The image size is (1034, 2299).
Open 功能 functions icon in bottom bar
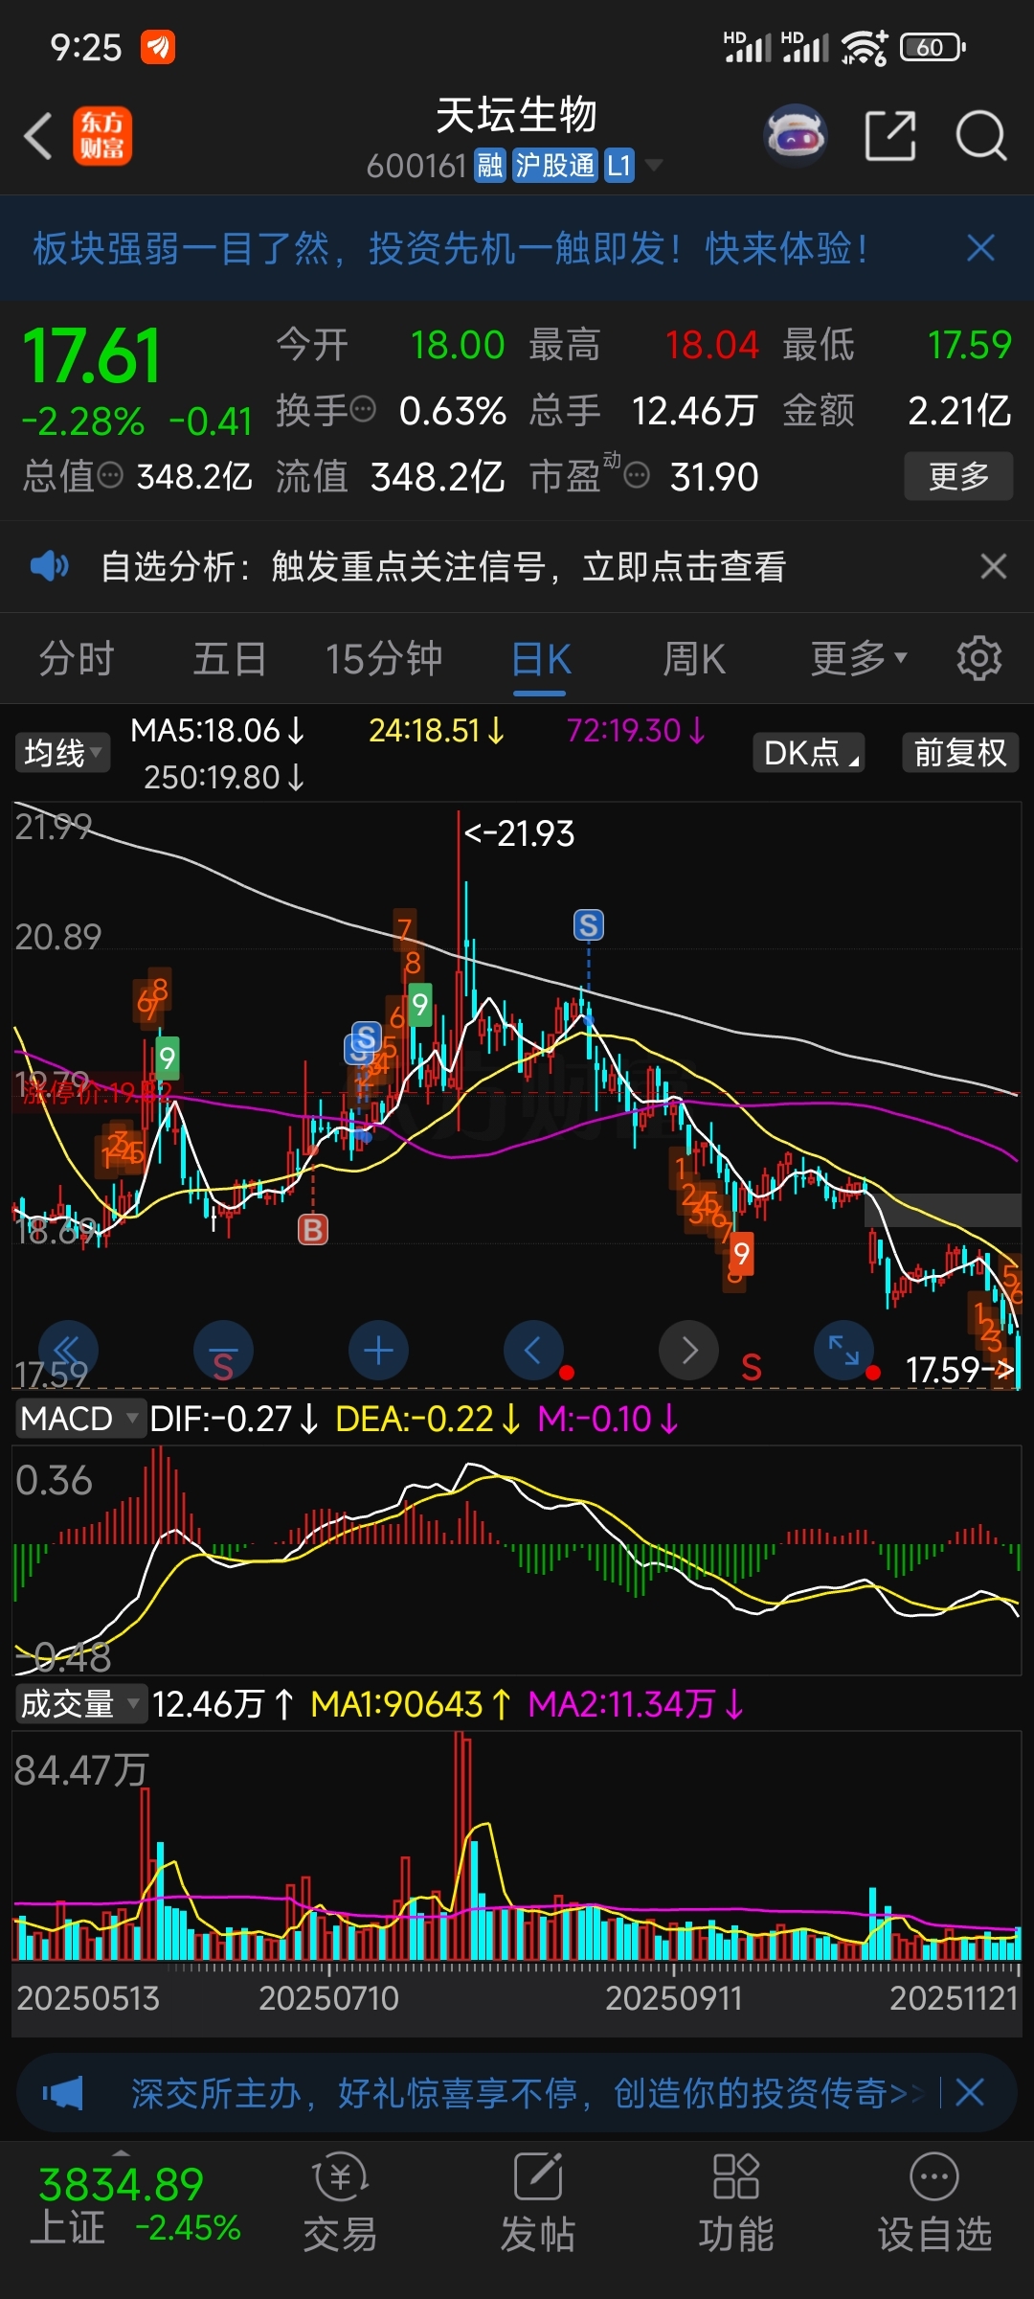pos(735,2203)
